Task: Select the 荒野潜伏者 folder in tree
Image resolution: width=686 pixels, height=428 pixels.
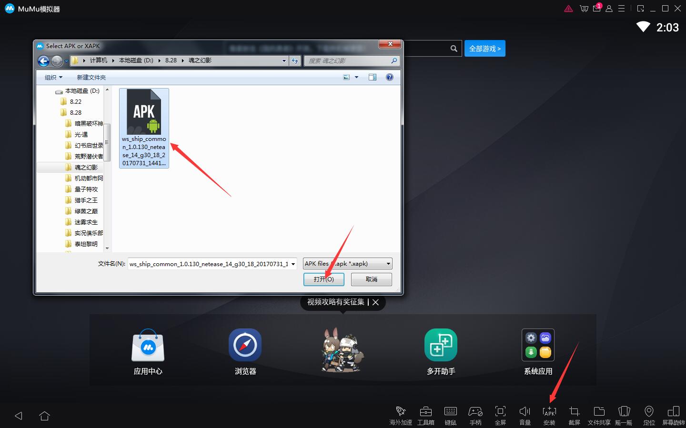Action: 88,156
